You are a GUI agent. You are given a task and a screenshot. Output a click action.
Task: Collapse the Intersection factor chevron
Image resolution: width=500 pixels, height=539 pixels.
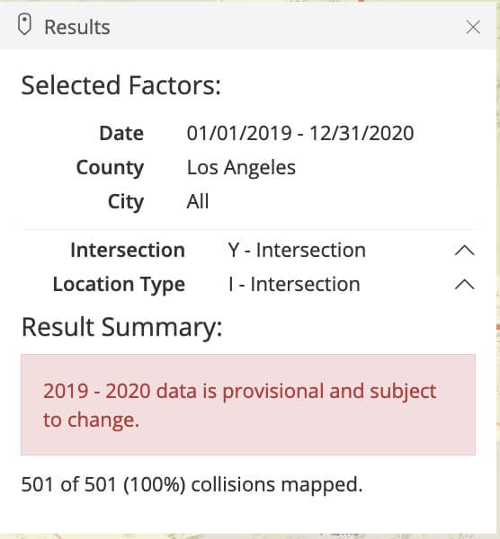(x=465, y=251)
